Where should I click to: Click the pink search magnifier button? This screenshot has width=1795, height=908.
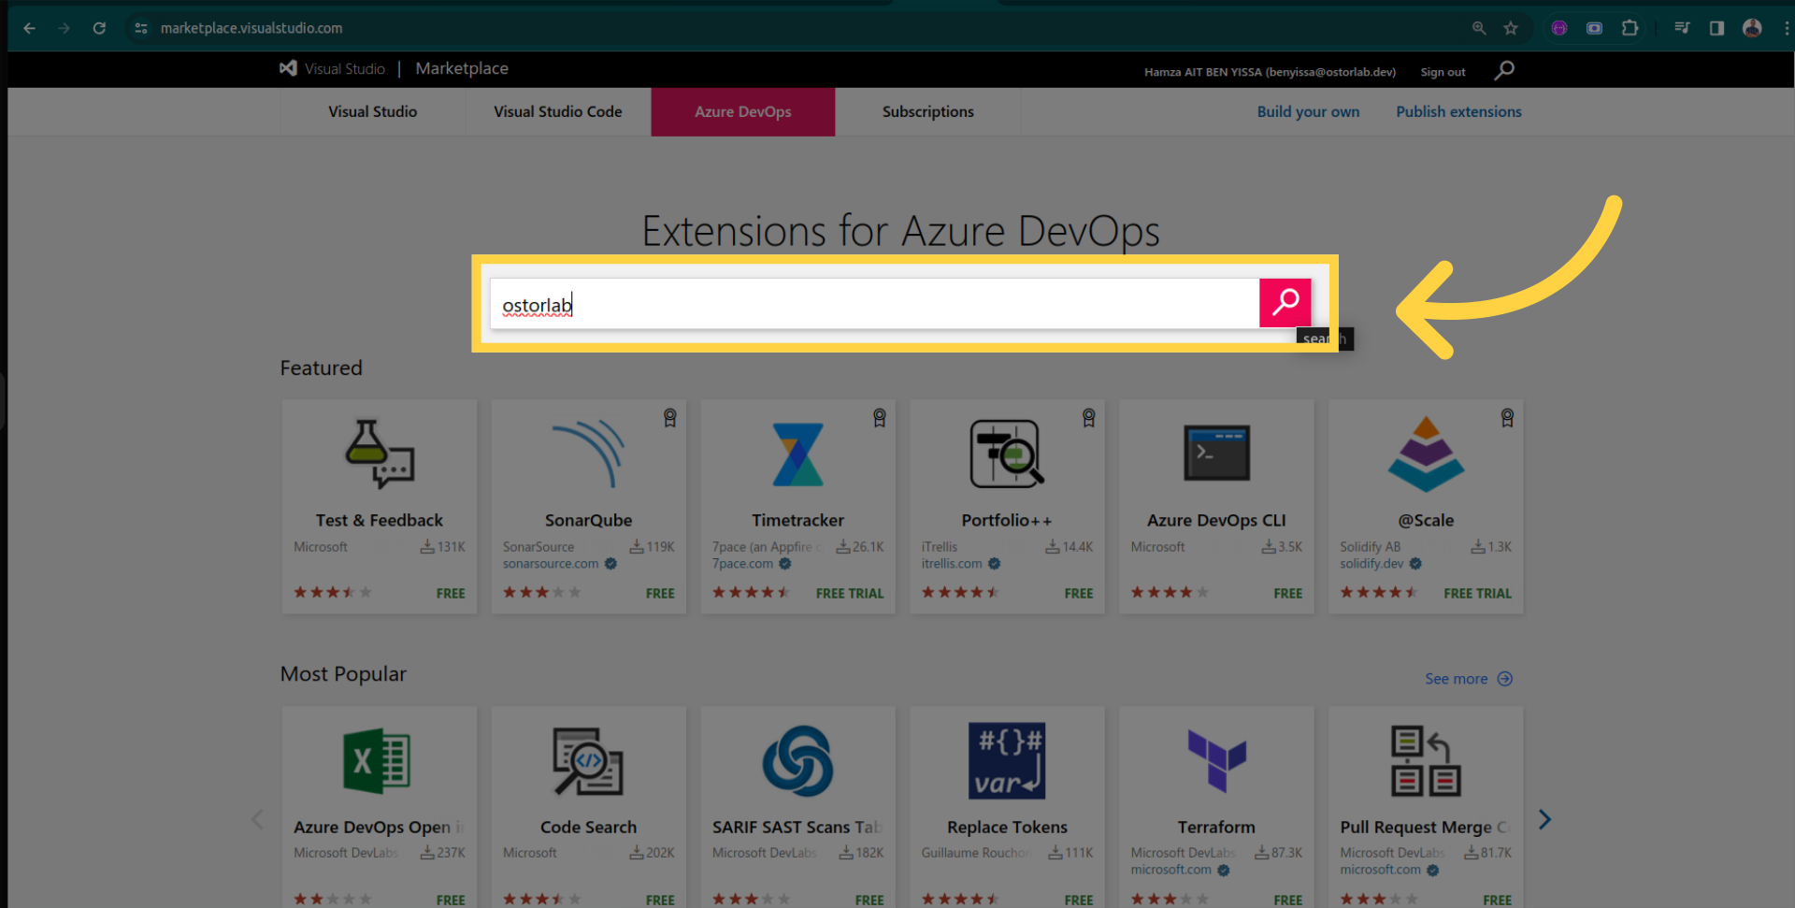pyautogui.click(x=1285, y=303)
